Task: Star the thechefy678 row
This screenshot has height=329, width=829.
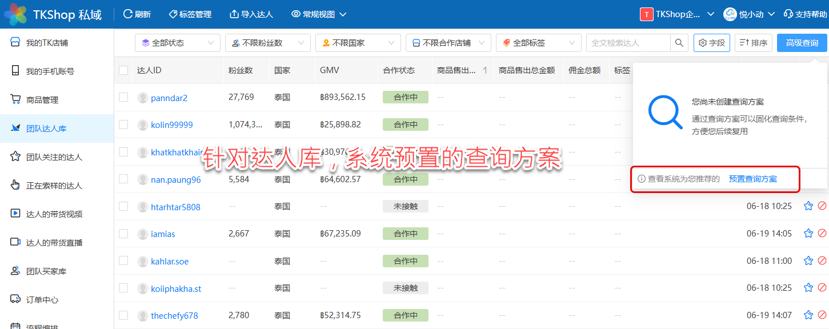Action: (808, 315)
